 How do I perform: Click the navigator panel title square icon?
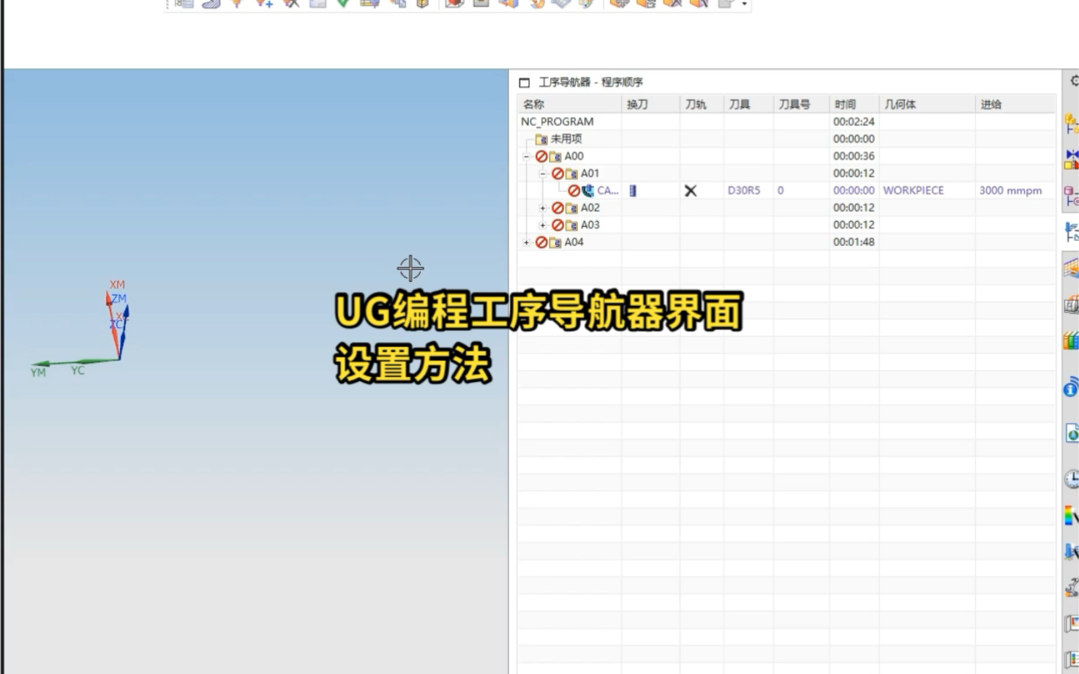[525, 83]
